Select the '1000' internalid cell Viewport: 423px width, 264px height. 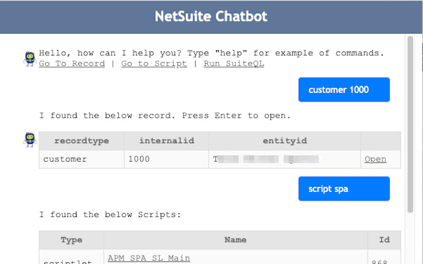point(167,159)
